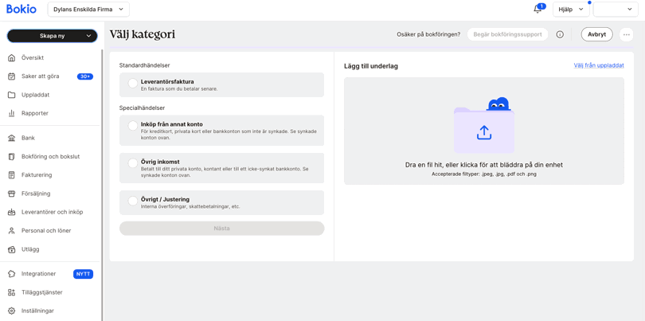The height and width of the screenshot is (321, 645).
Task: Click the upload arrow folder icon
Action: [x=484, y=132]
